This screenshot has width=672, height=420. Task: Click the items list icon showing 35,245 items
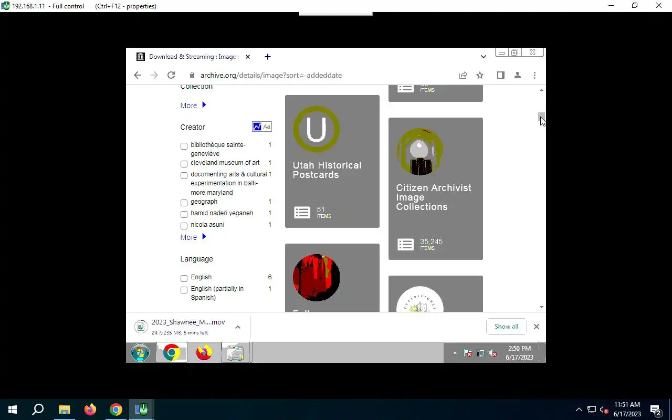pos(405,245)
